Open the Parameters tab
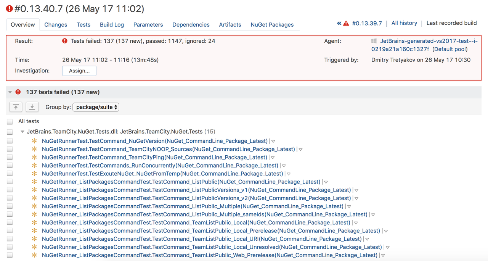The image size is (488, 261). [x=148, y=24]
